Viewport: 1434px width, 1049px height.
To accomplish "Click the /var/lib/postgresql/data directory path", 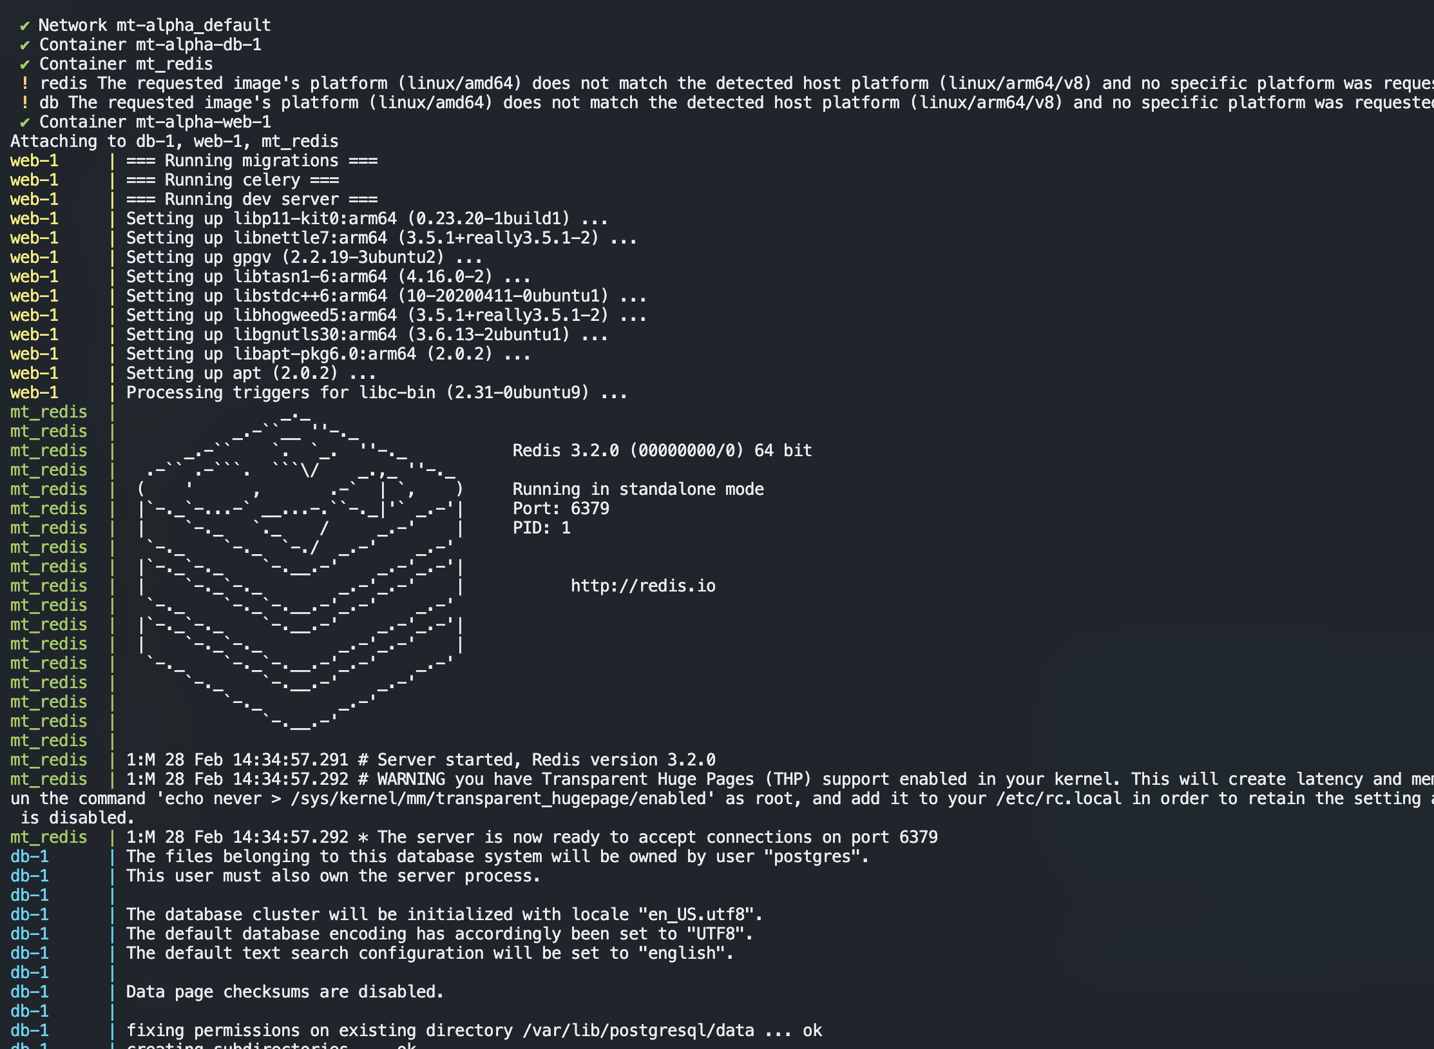I will pos(638,1030).
